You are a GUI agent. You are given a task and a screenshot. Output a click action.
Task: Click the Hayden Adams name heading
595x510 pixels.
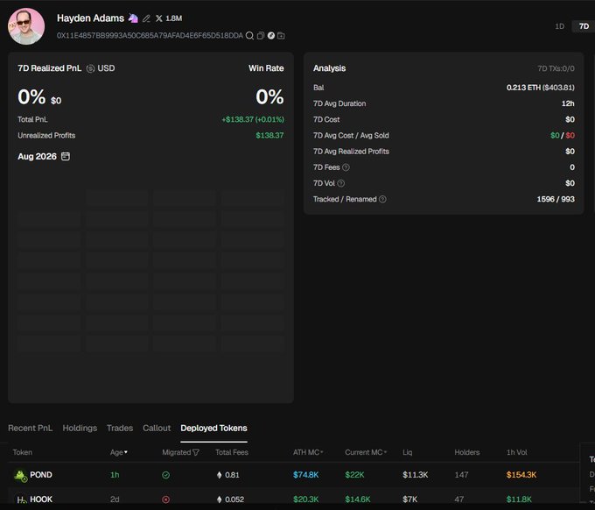[x=90, y=18]
